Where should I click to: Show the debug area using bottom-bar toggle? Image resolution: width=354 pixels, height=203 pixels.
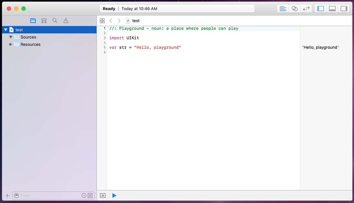103,196
